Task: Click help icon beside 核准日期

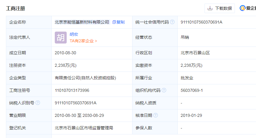Action: click(156, 115)
